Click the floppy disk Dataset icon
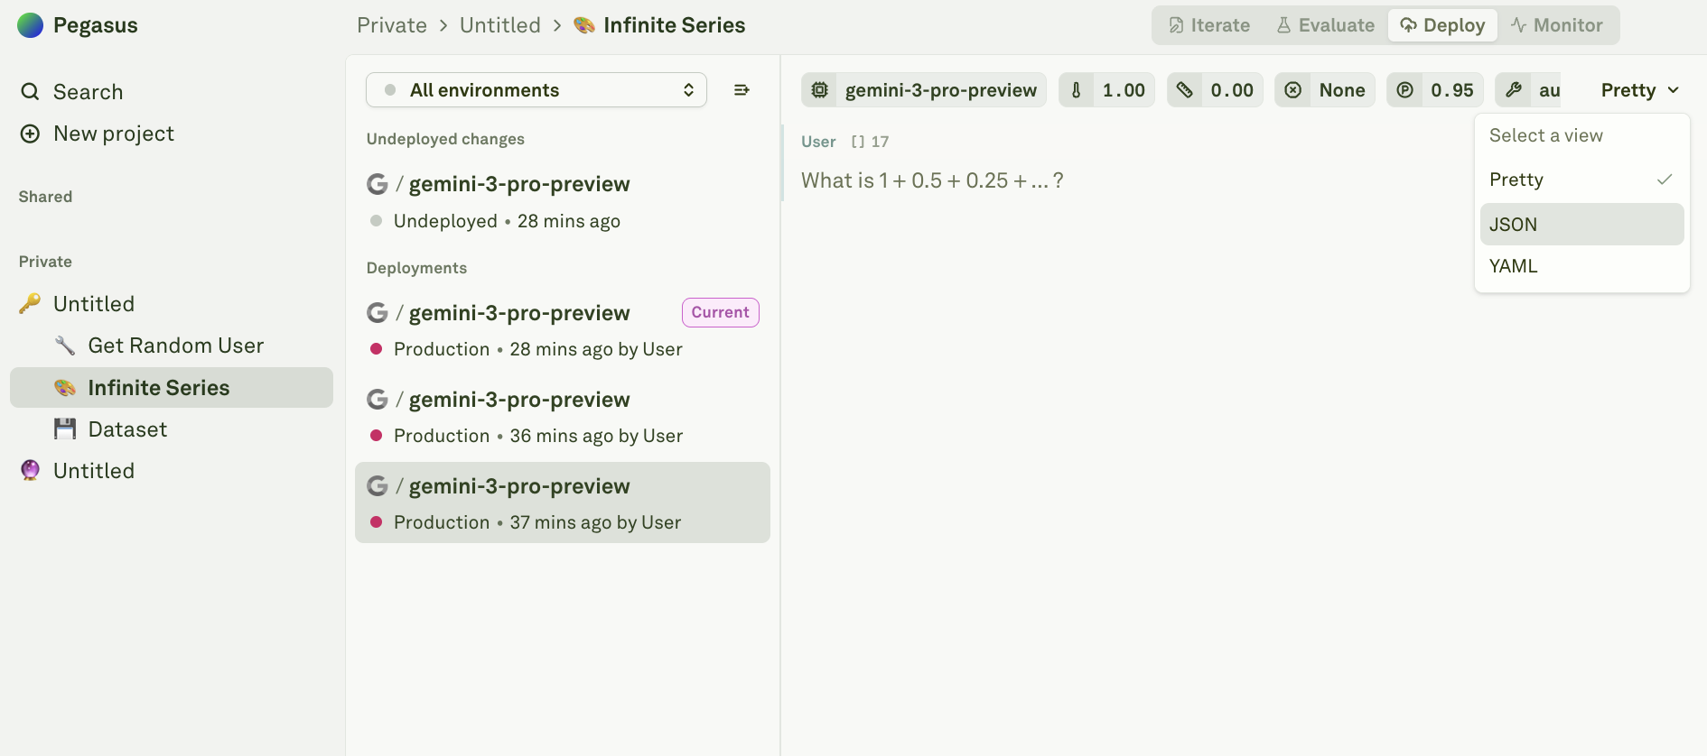Image resolution: width=1707 pixels, height=756 pixels. (x=64, y=429)
